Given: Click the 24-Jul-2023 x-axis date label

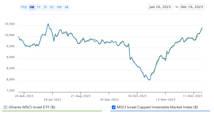Looking at the screenshot, I should (52, 99).
